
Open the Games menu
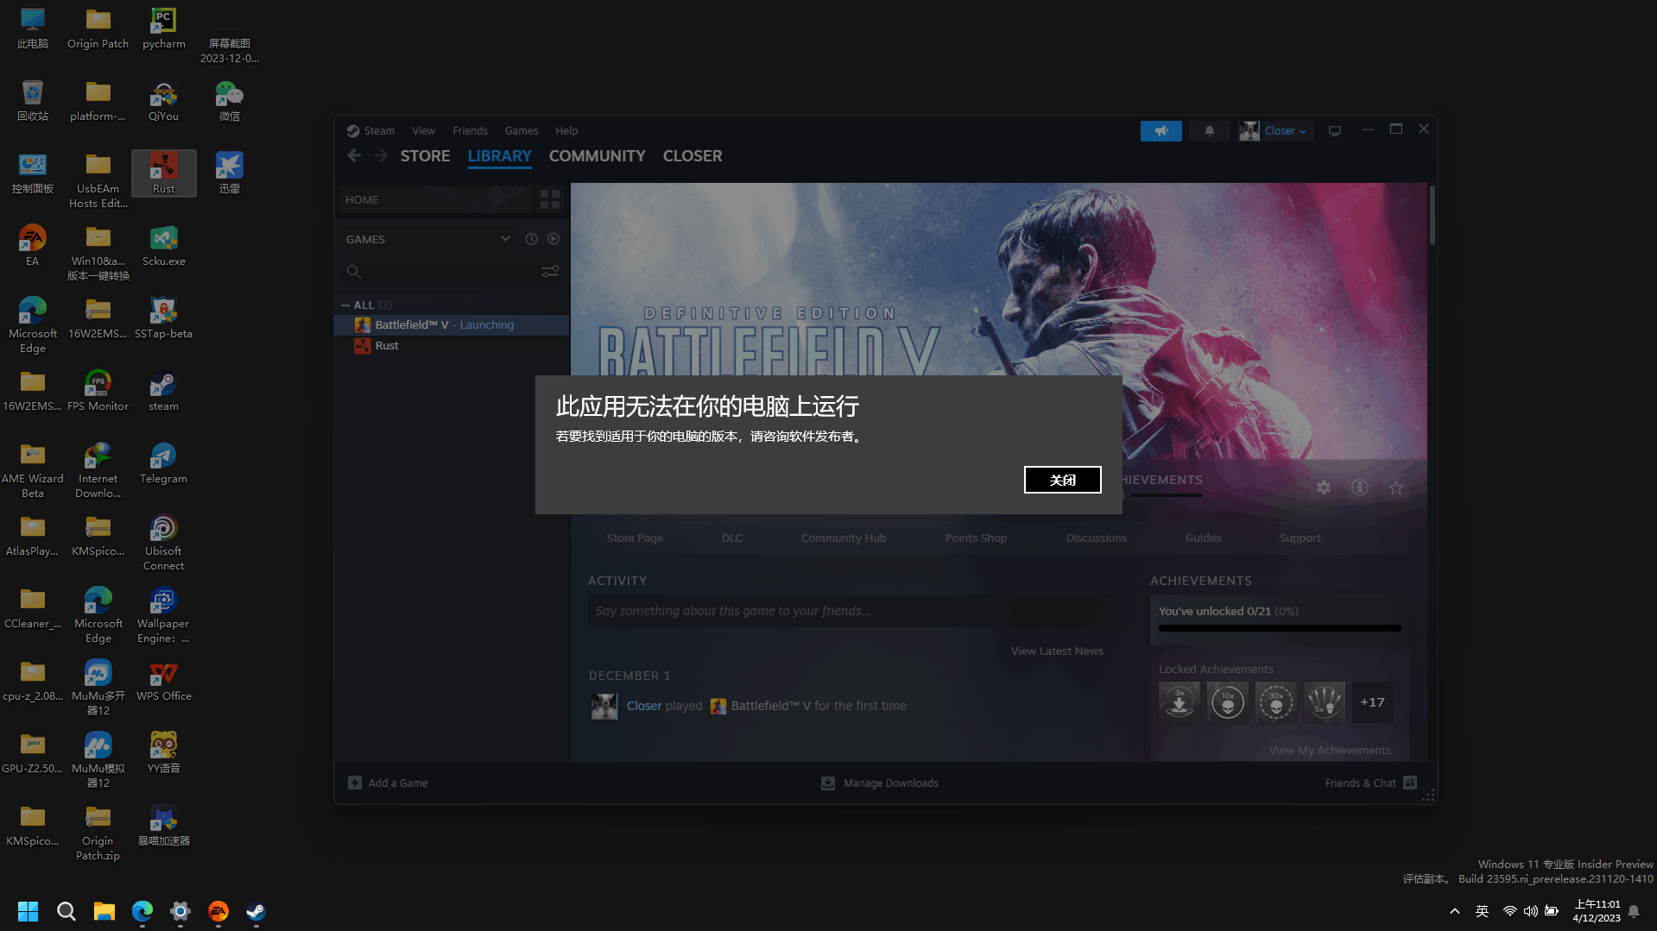(x=521, y=131)
